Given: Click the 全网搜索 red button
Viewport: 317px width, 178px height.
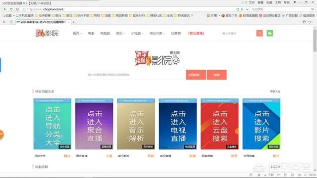Looking at the screenshot, I should tap(196, 75).
